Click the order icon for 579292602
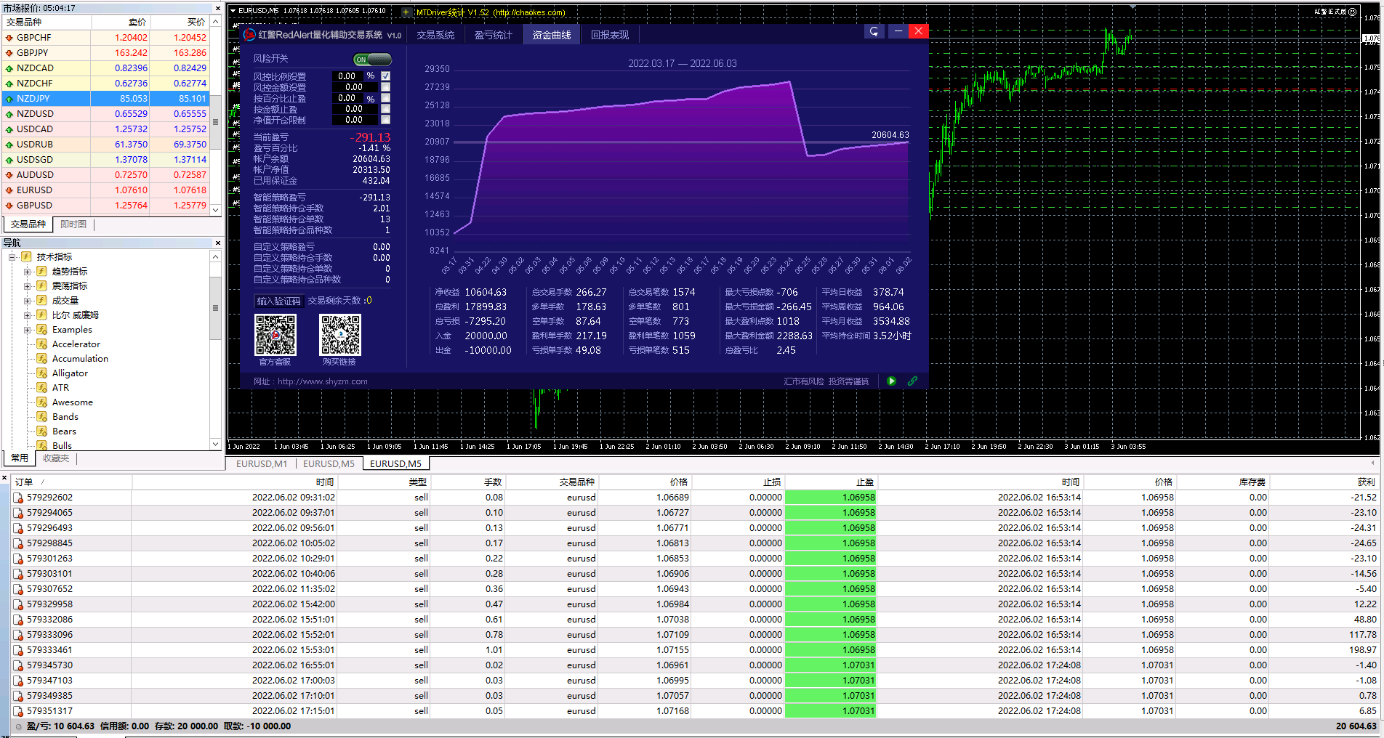Screen dimensions: 1384x738 pyautogui.click(x=18, y=498)
